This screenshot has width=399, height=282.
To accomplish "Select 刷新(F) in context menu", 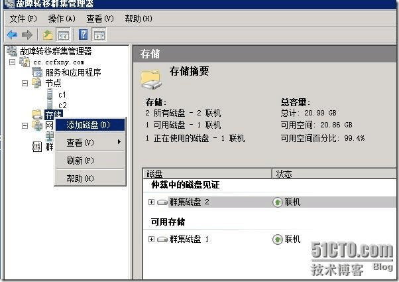I will point(80,161).
